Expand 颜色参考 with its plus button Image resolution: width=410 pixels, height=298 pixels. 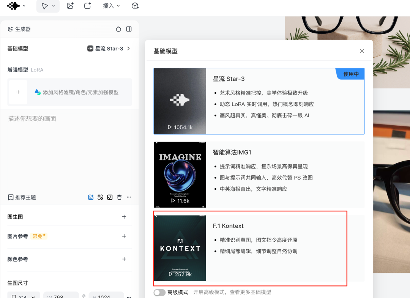point(124,259)
